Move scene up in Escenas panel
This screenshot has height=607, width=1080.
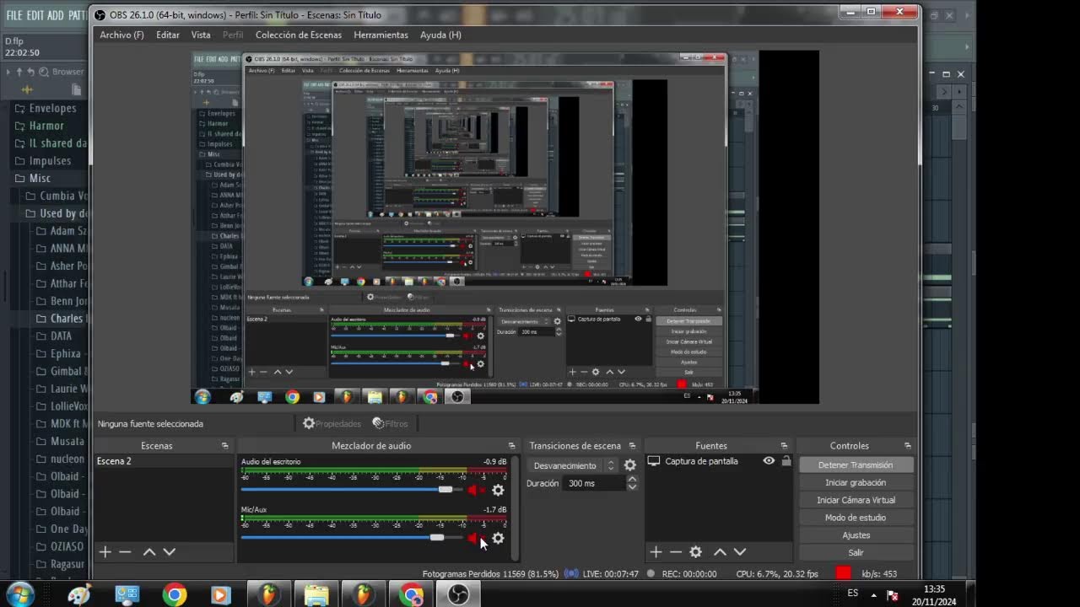pyautogui.click(x=149, y=552)
